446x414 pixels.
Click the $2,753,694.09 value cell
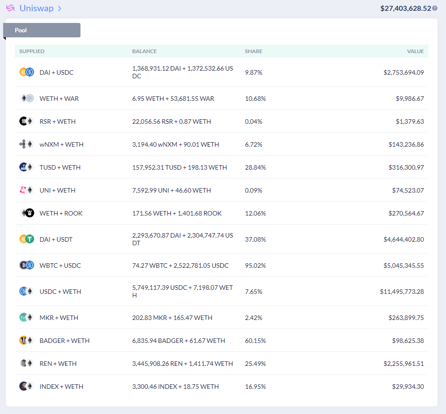pyautogui.click(x=404, y=72)
